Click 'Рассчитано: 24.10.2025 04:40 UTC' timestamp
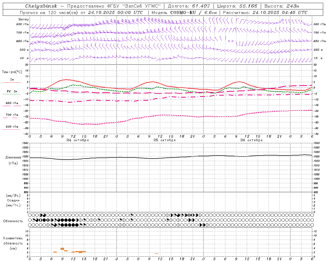 pos(265,12)
